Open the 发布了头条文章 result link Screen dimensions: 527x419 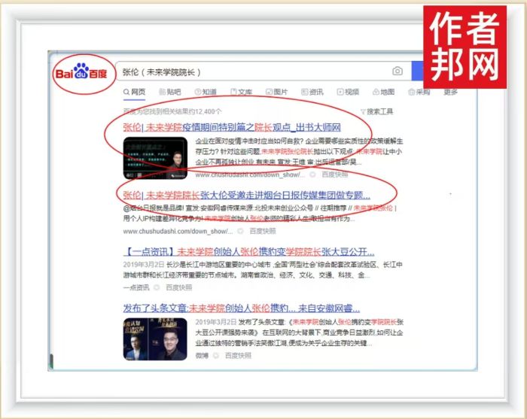248,308
